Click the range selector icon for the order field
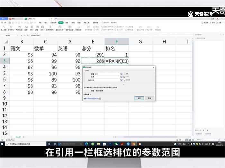This screenshot has width=225, height=168. (121, 80)
